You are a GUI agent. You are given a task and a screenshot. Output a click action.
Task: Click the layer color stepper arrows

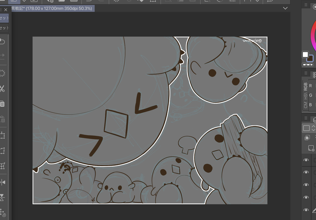(313, 128)
